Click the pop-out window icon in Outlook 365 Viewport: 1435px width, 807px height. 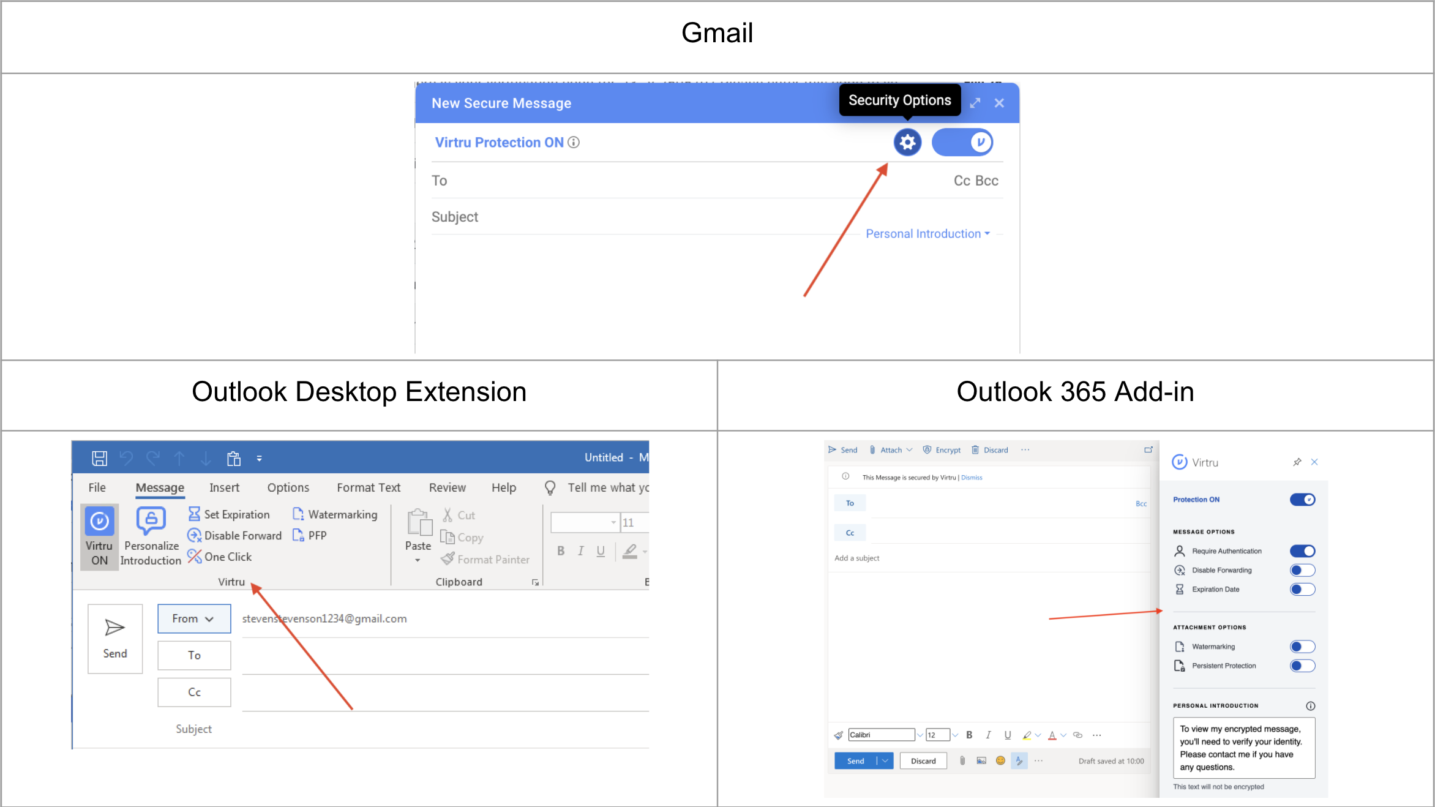tap(1148, 450)
